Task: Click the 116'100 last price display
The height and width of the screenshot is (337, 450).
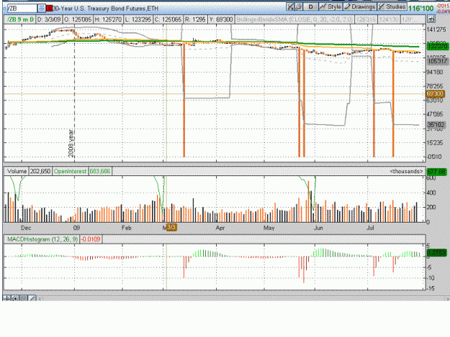Action: (420, 9)
